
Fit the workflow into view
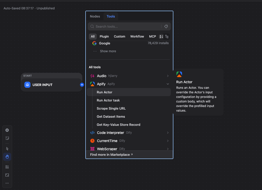click(x=7, y=175)
